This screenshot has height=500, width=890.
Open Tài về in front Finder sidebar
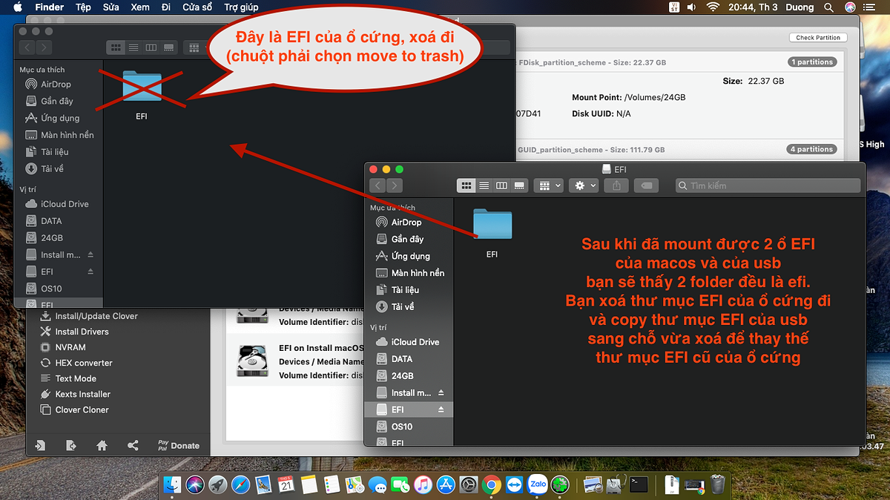click(396, 307)
